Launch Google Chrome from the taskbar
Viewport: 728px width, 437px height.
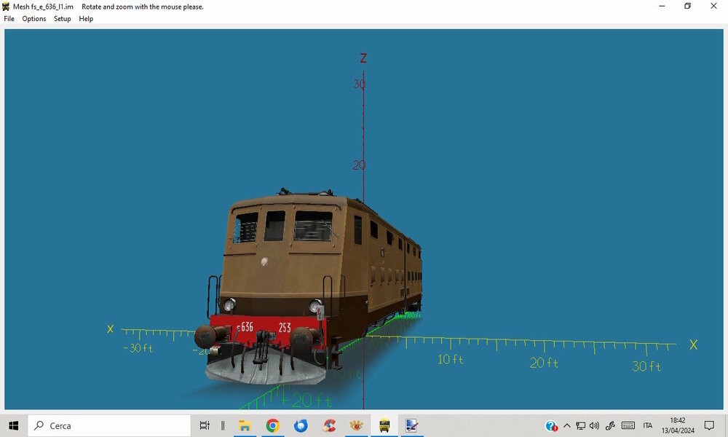[273, 425]
